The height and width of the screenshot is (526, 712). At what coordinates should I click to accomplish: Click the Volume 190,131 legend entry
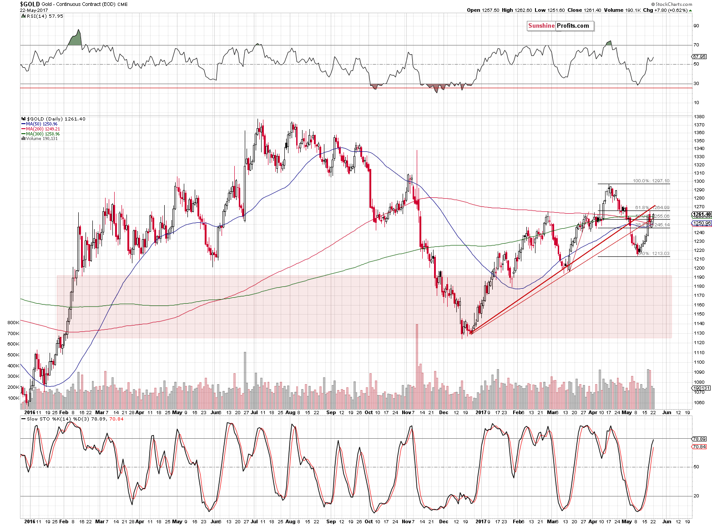tap(41, 139)
